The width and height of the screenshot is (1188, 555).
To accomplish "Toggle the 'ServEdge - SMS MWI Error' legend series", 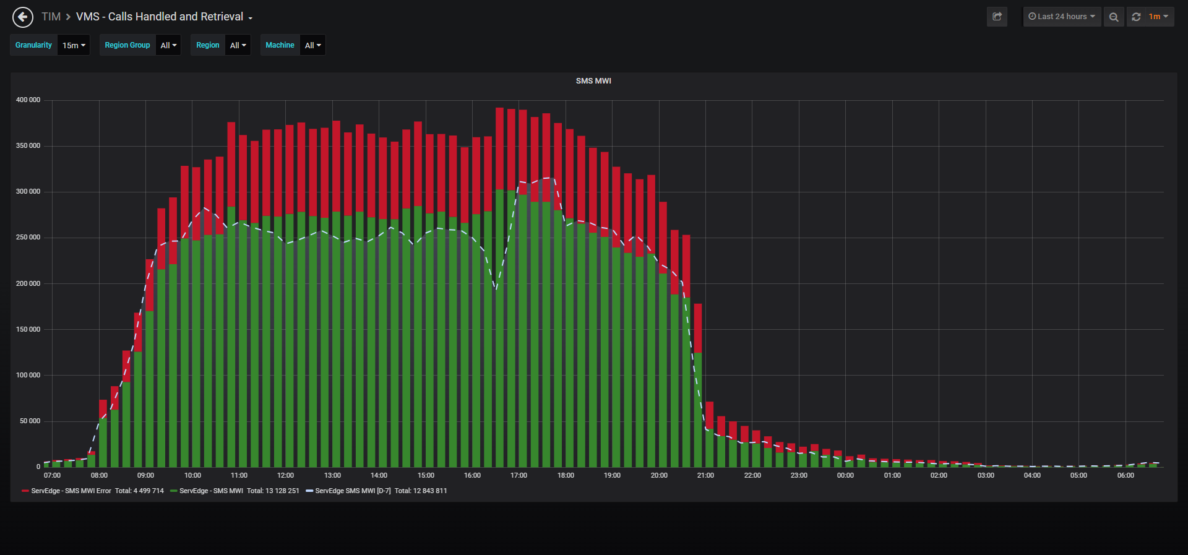I will [71, 491].
